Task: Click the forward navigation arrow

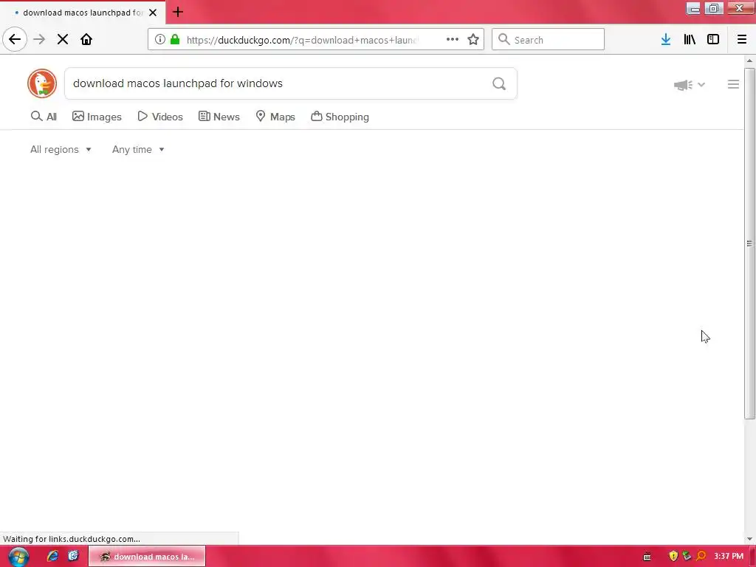Action: [39, 40]
